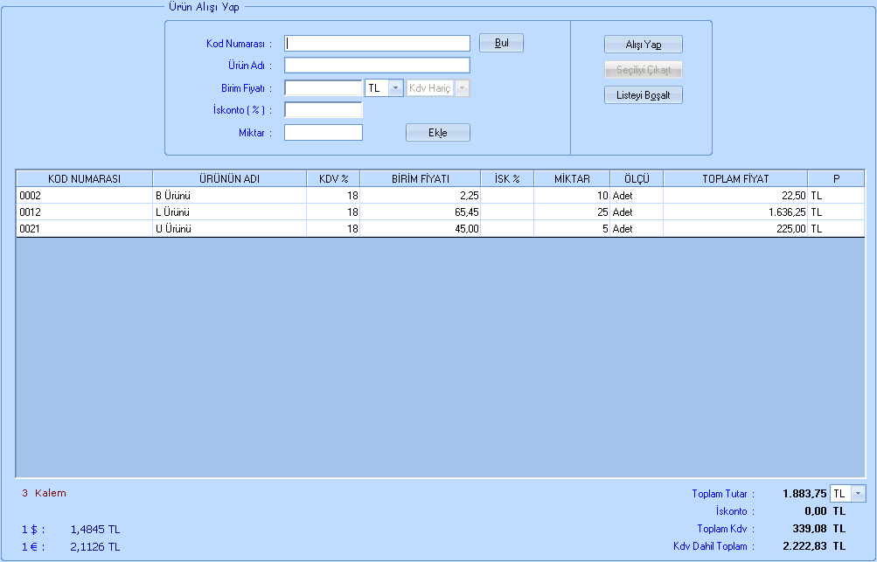The width and height of the screenshot is (877, 562).
Task: Select the İskonto (%) input box
Action: (323, 110)
